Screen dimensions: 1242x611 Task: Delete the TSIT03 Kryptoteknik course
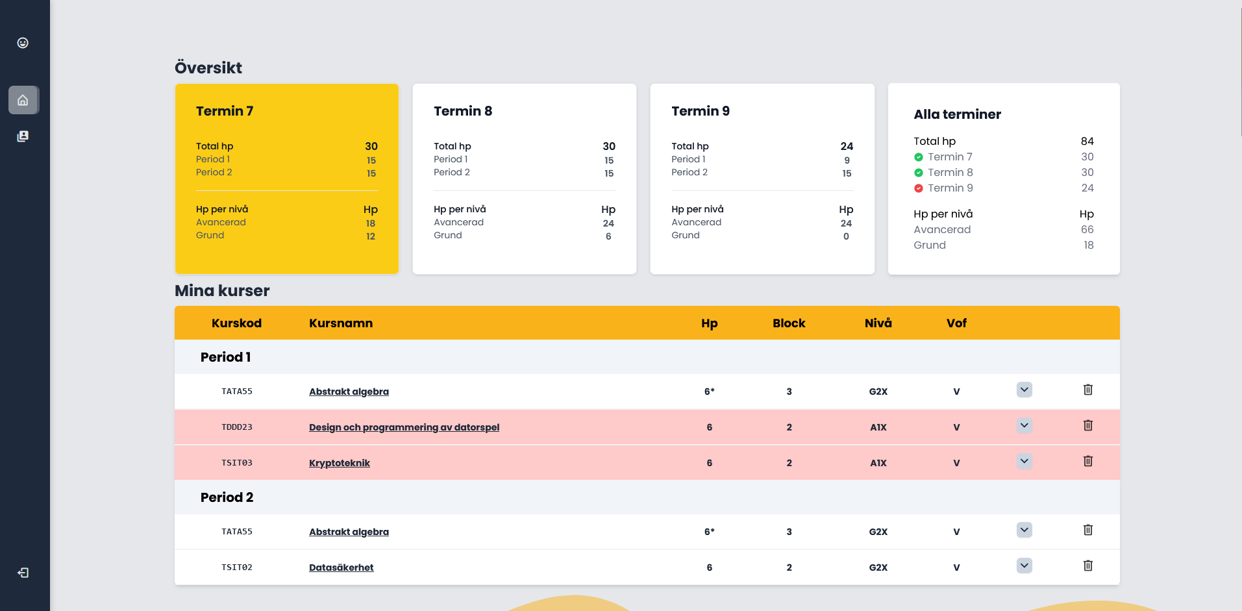click(1088, 461)
